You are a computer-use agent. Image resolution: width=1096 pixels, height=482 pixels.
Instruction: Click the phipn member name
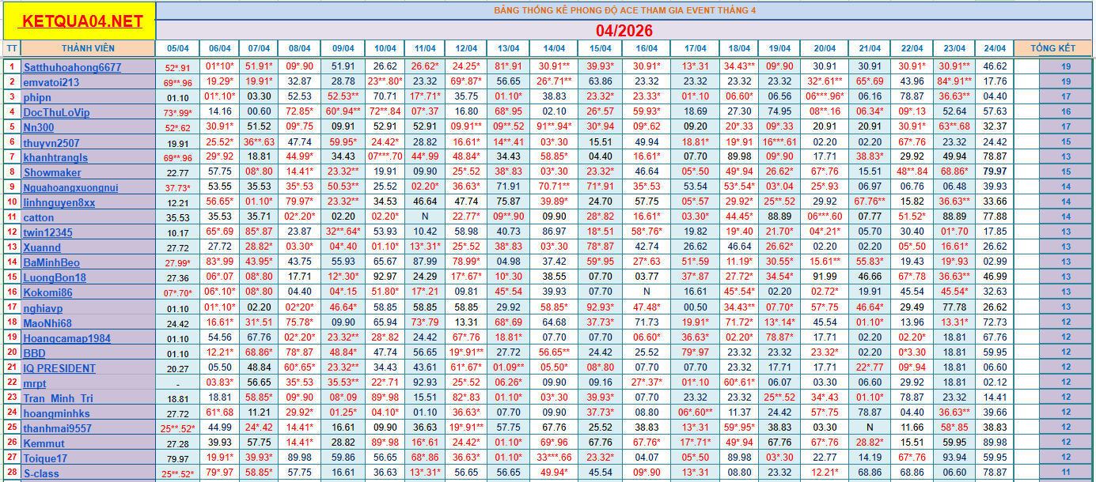click(37, 97)
